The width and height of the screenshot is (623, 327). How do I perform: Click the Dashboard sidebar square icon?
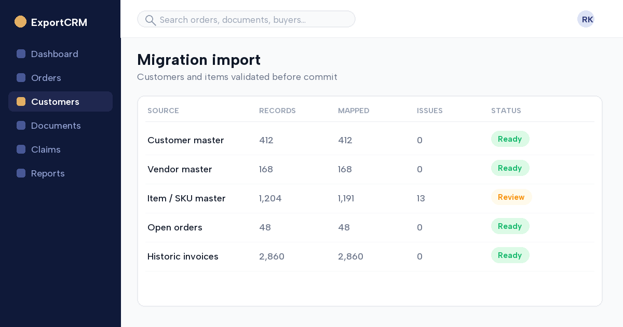21,54
